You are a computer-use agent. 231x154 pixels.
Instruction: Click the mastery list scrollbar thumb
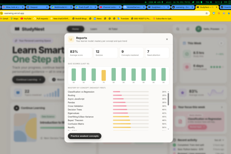pyautogui.click(x=168, y=99)
